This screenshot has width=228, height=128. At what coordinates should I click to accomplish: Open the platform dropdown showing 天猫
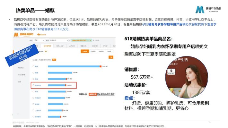39,40
